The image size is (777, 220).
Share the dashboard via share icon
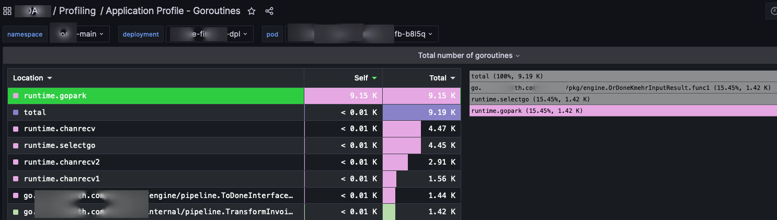coord(269,11)
